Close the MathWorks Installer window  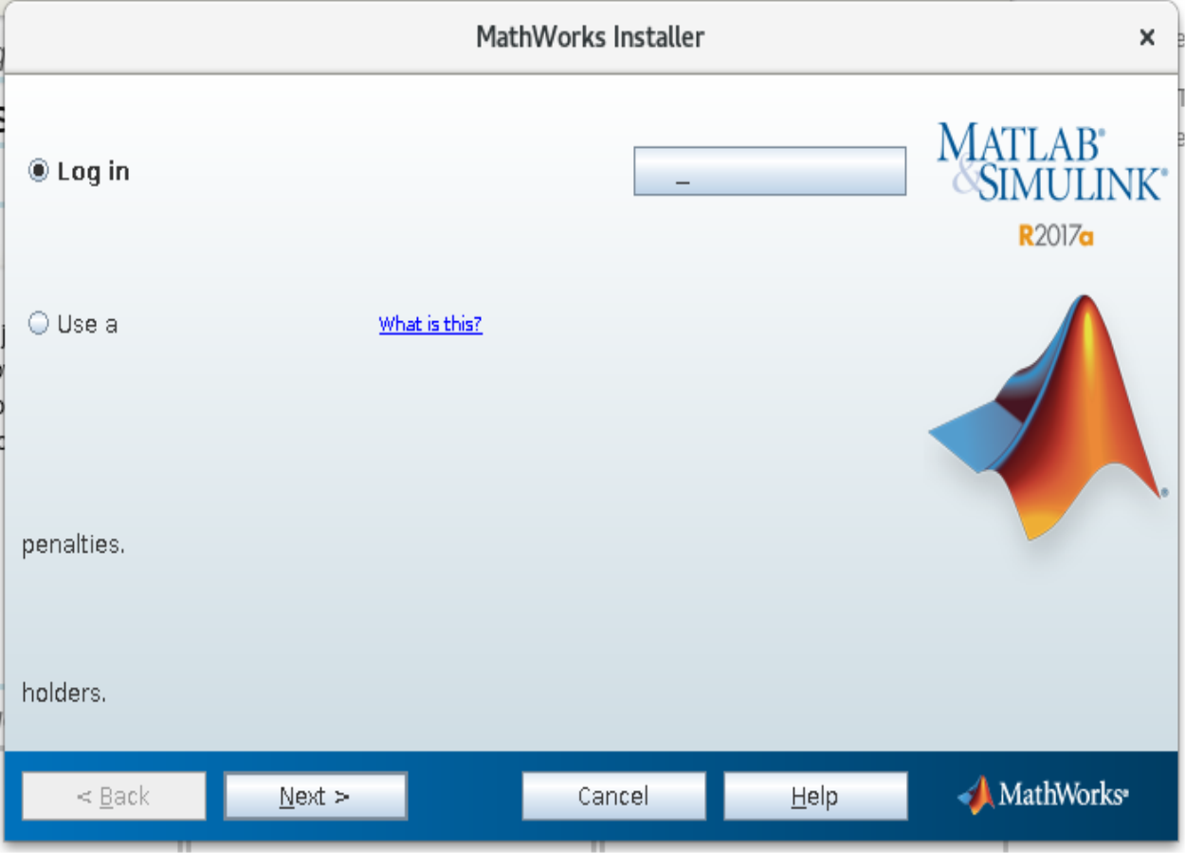(1147, 38)
